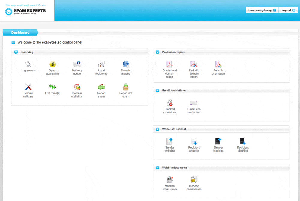Open Manage permissions

pyautogui.click(x=194, y=183)
